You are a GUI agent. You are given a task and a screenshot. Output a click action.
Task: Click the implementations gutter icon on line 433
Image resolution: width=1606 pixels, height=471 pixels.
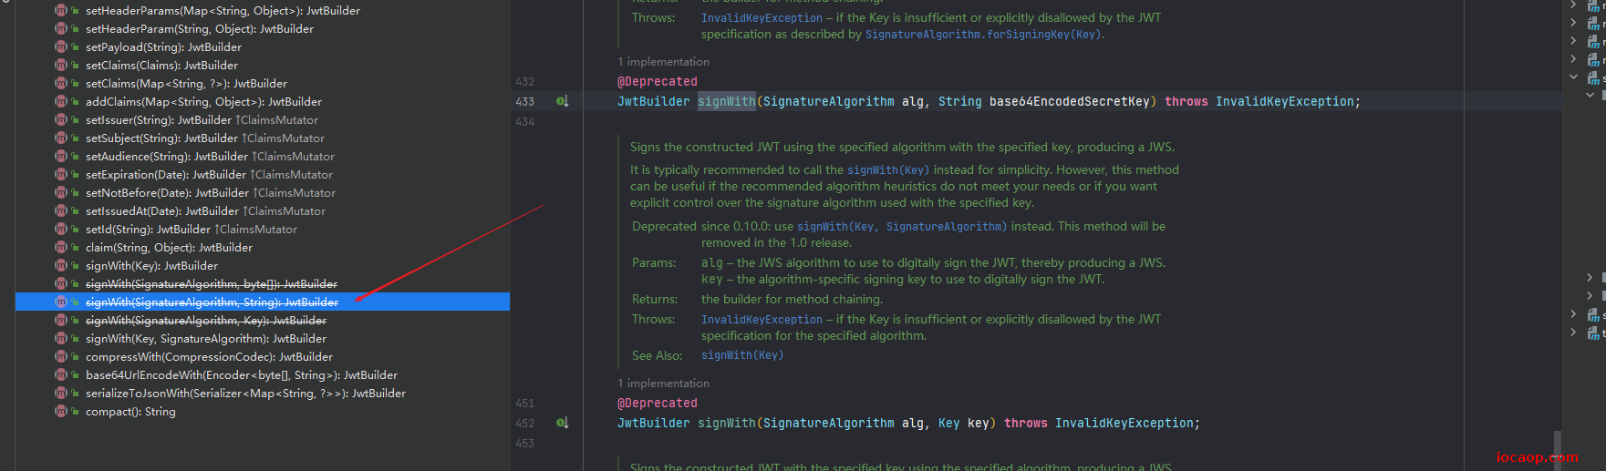coord(563,101)
